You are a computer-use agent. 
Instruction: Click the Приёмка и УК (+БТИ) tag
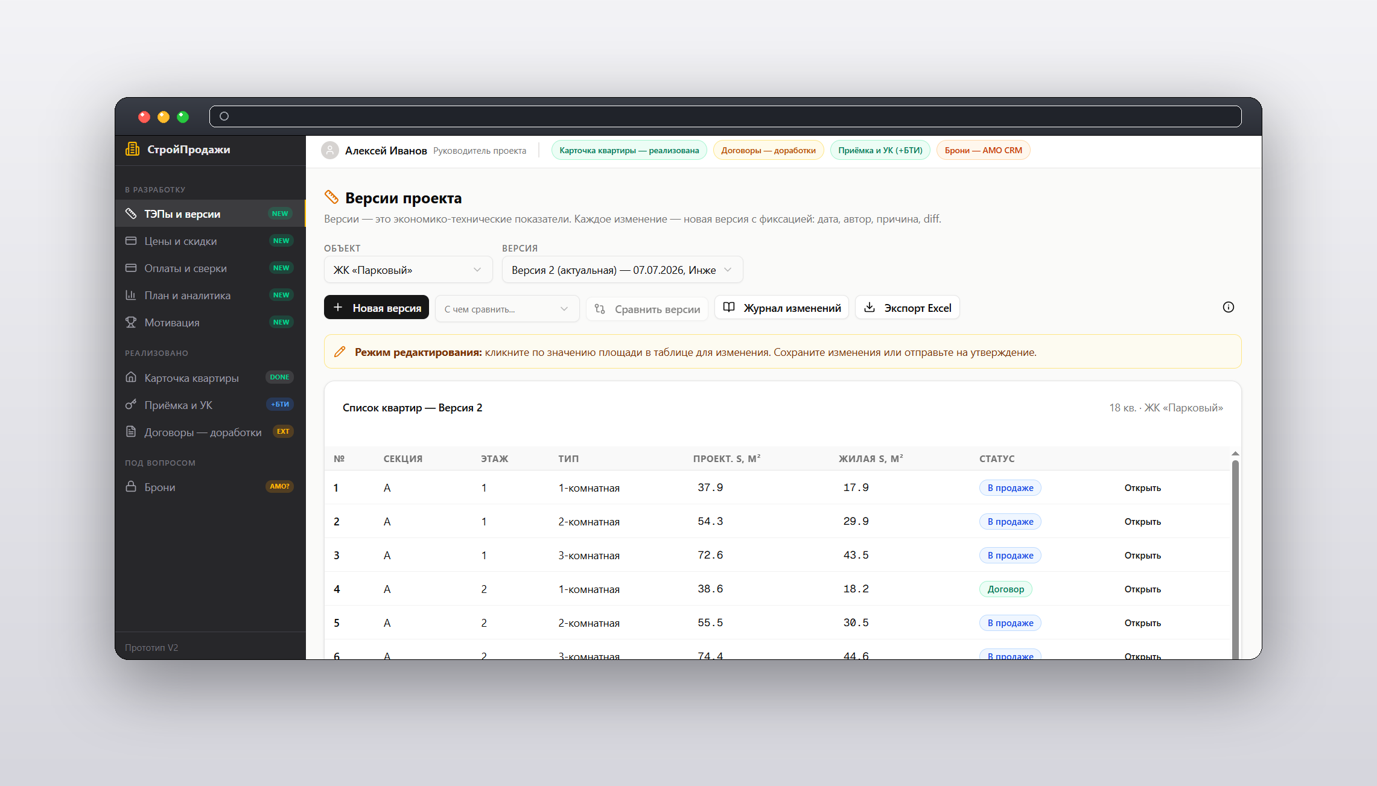point(880,150)
